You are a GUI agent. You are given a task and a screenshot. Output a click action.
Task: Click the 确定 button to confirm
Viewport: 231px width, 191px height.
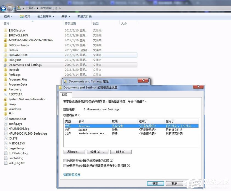pyautogui.click(x=155, y=183)
